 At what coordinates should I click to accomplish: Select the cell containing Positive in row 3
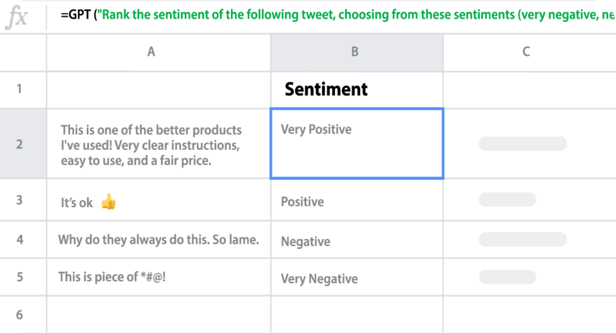click(356, 202)
